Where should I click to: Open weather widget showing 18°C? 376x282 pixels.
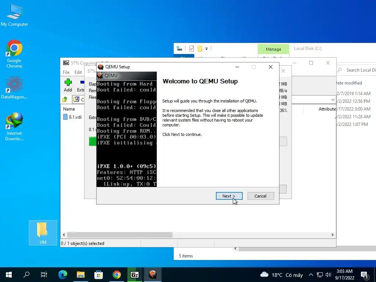pos(282,275)
